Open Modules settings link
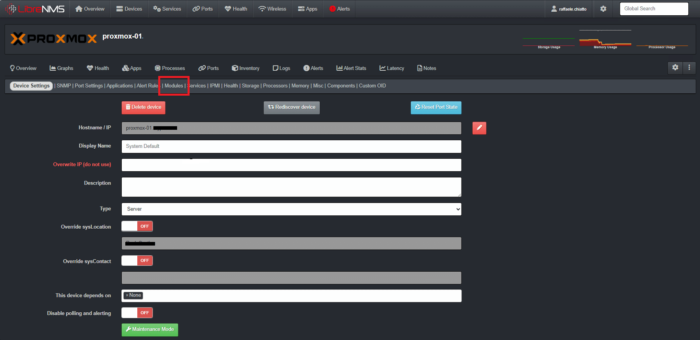Viewport: 700px width, 340px height. (173, 86)
